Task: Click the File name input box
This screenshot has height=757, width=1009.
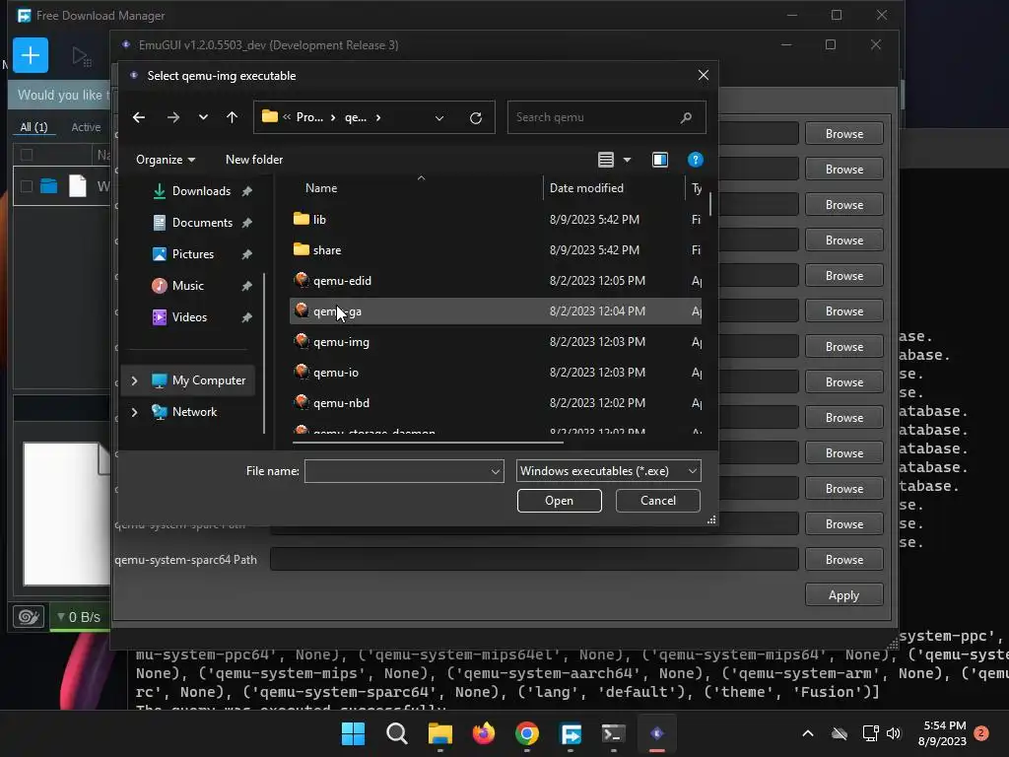Action: click(x=396, y=471)
